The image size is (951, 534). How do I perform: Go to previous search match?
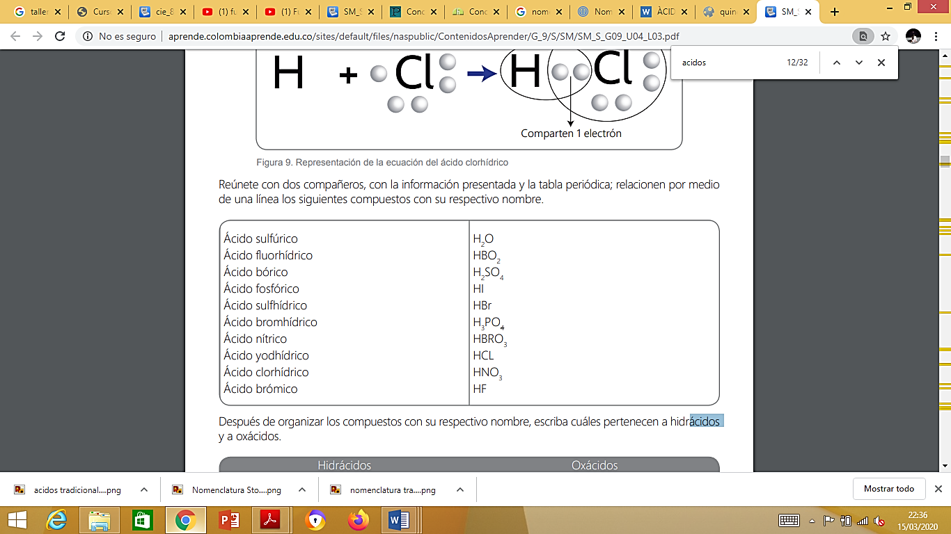[x=837, y=63]
